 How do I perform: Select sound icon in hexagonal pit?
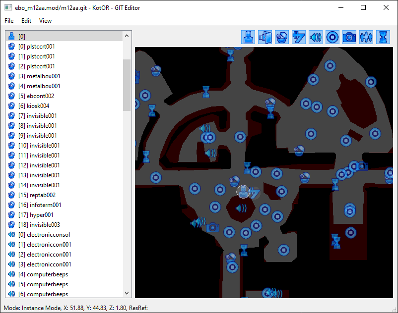coord(241,209)
